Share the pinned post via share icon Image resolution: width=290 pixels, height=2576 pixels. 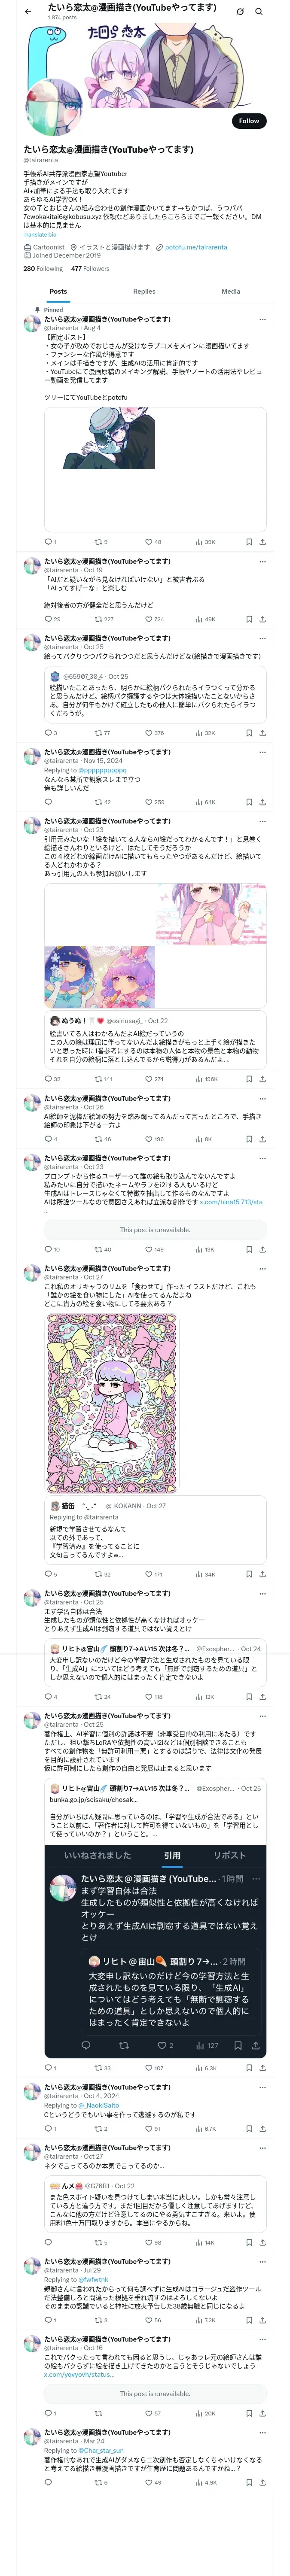pyautogui.click(x=262, y=542)
